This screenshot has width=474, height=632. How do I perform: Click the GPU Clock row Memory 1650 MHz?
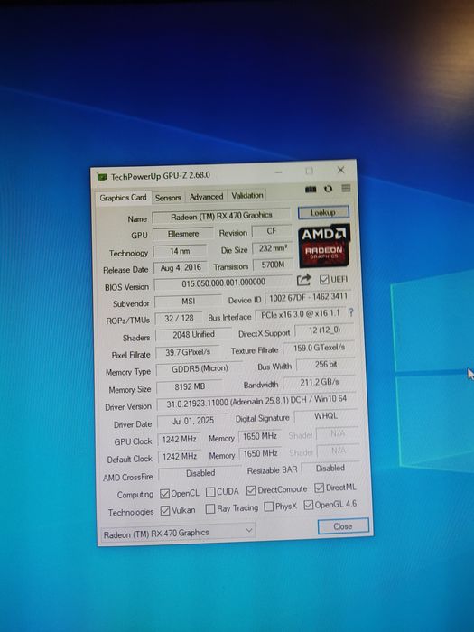(260, 436)
